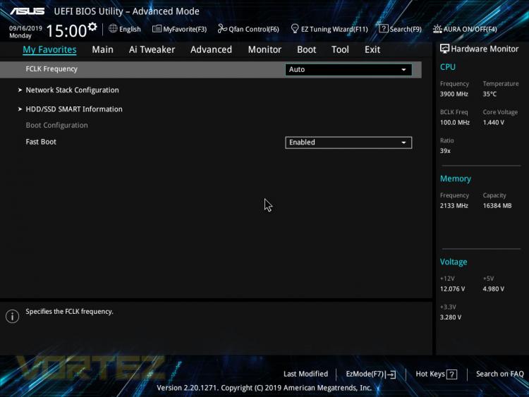Go to the Advanced tab

[x=211, y=49]
